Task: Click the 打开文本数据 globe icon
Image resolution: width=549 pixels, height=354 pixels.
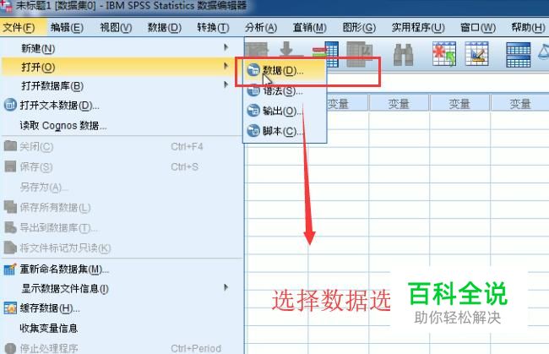Action: click(10, 105)
